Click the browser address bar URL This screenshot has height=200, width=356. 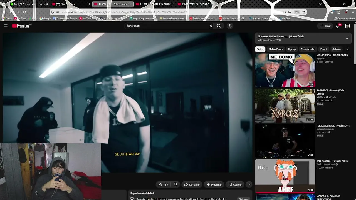coord(124,12)
